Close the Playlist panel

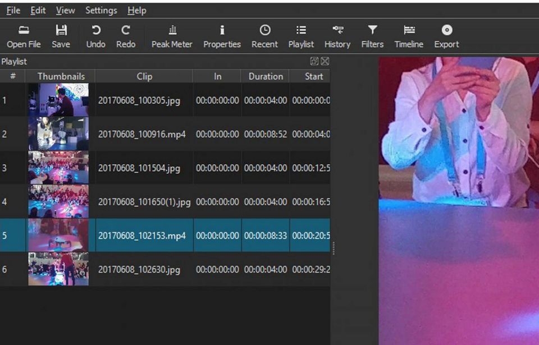pos(325,61)
